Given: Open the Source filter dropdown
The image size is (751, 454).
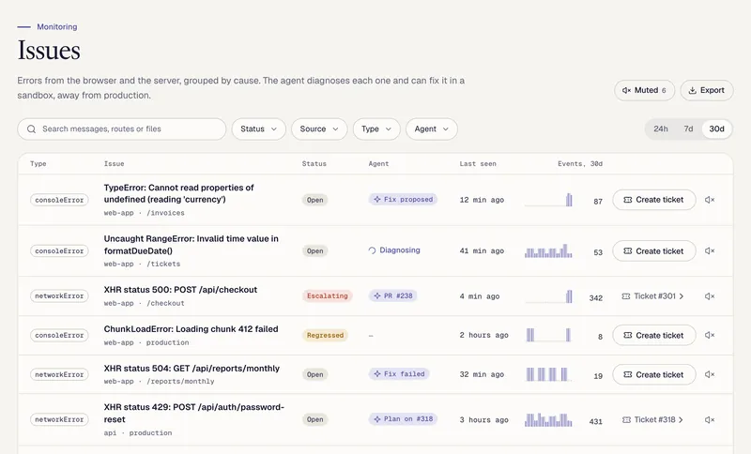Looking at the screenshot, I should pos(319,129).
